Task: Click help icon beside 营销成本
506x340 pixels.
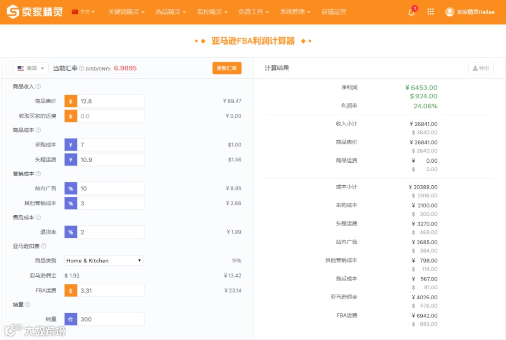Action: (x=38, y=174)
